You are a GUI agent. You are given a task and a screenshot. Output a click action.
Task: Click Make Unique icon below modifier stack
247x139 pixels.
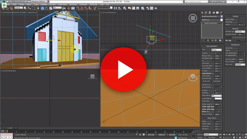pyautogui.click(x=212, y=40)
